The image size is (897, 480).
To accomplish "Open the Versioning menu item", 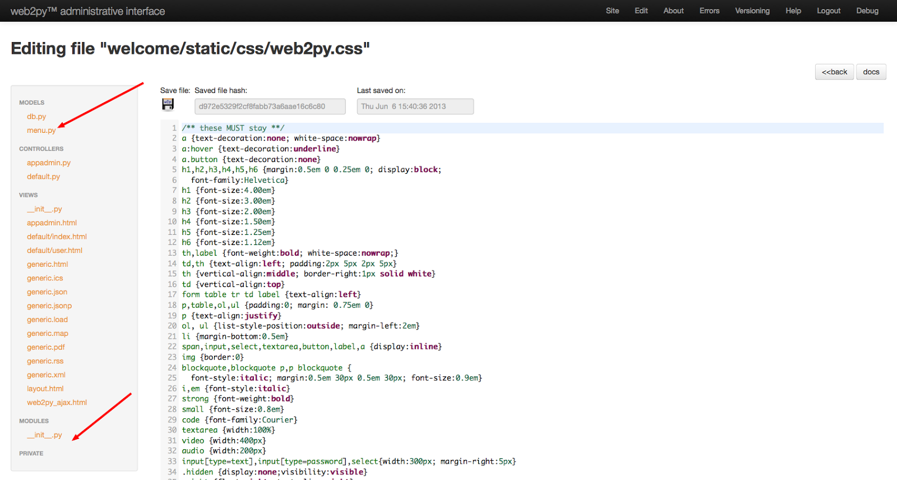I will pos(752,11).
